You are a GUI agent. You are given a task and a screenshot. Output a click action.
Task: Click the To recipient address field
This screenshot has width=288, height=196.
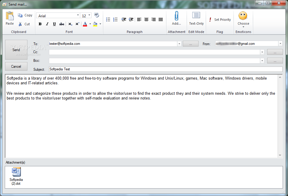pos(113,44)
